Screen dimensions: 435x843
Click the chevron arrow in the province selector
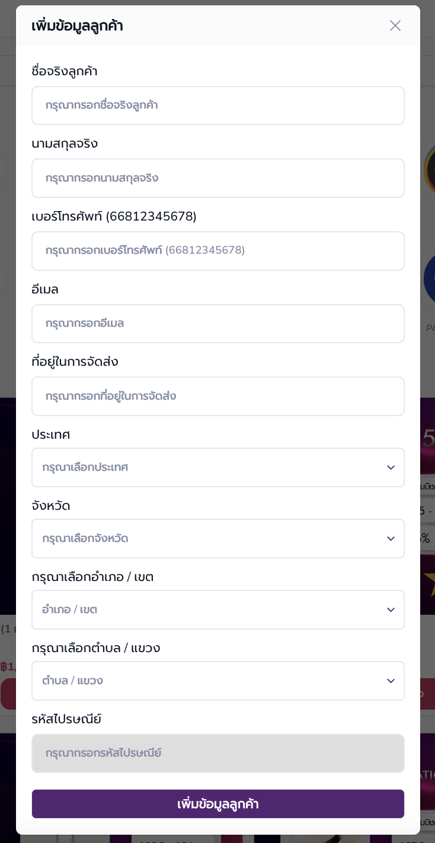point(391,539)
